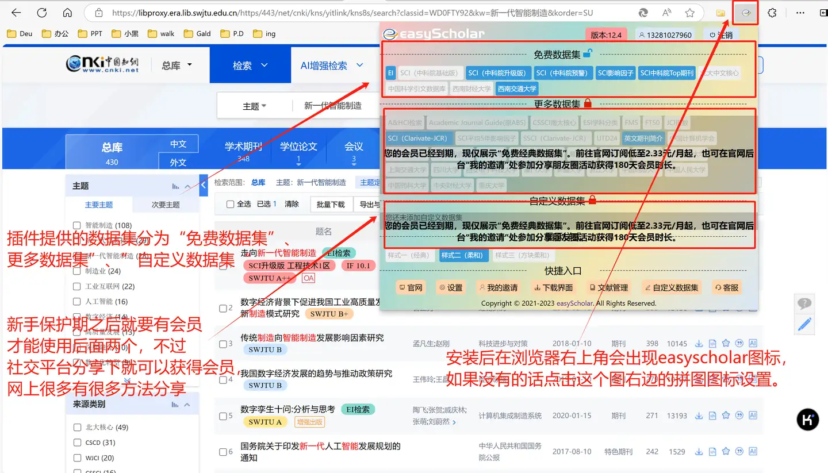This screenshot has width=828, height=473.
Task: Open the read aloud icon in address bar
Action: pos(667,13)
